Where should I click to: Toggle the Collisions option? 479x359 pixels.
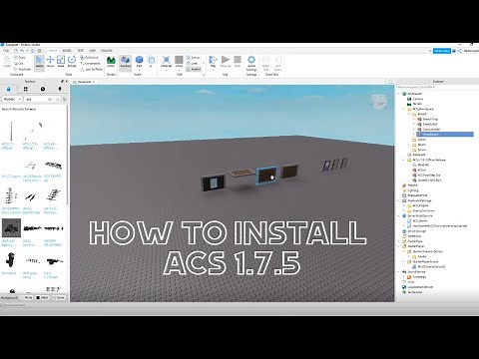pyautogui.click(x=89, y=58)
